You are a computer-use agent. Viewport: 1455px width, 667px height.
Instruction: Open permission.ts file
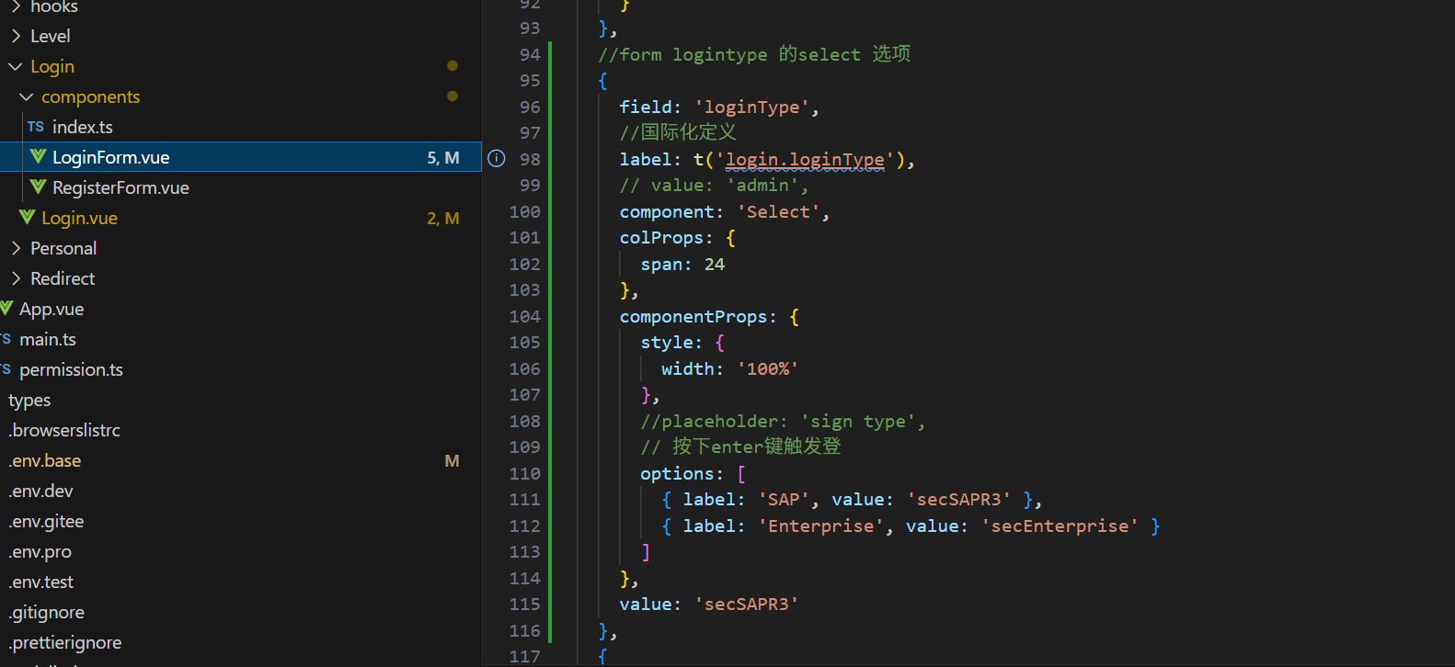(x=71, y=369)
